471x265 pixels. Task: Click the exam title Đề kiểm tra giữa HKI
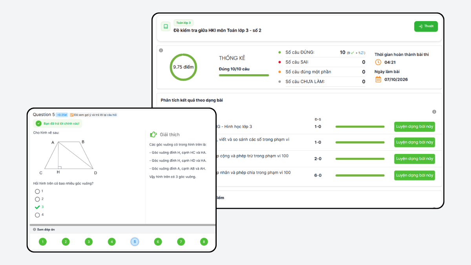(217, 30)
